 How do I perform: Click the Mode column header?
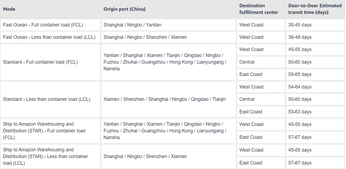click(x=9, y=9)
